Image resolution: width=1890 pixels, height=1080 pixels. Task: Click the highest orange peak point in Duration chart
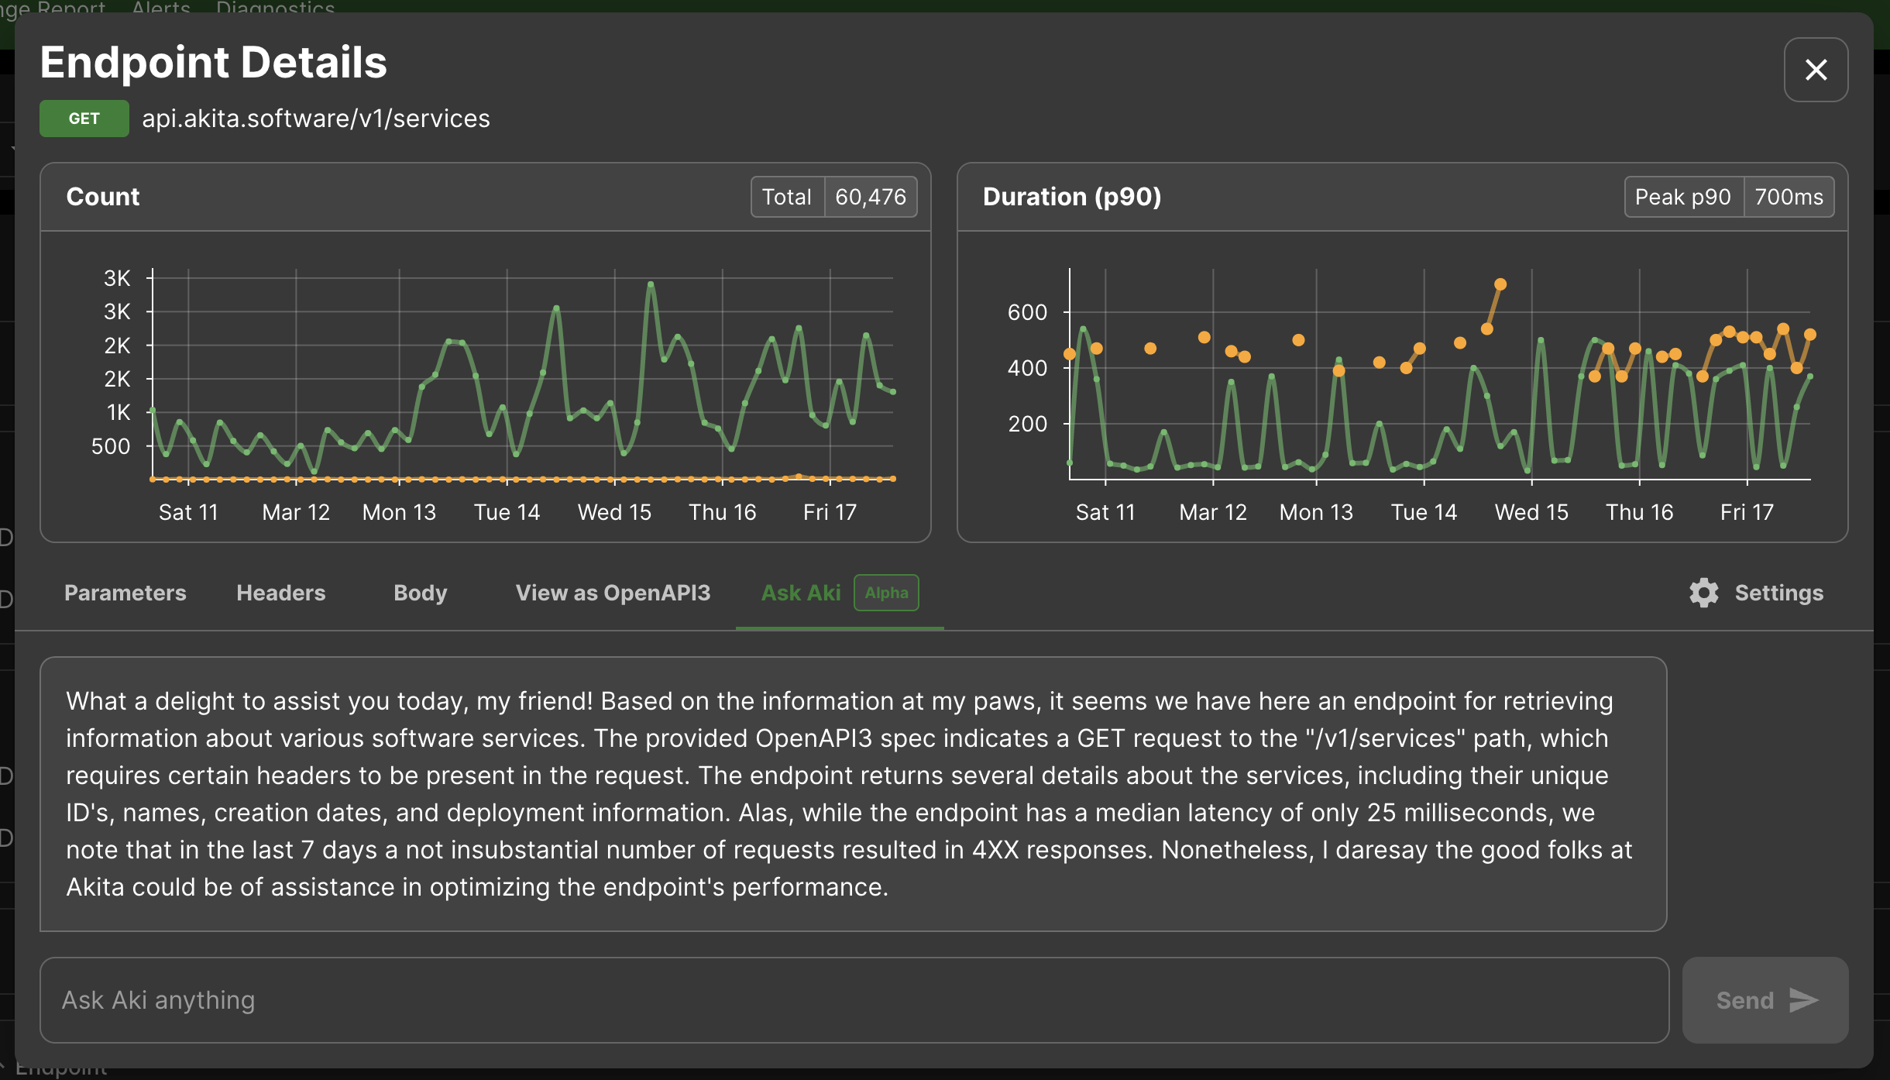[x=1500, y=284]
